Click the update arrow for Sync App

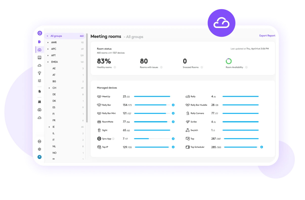pyautogui.click(x=173, y=139)
